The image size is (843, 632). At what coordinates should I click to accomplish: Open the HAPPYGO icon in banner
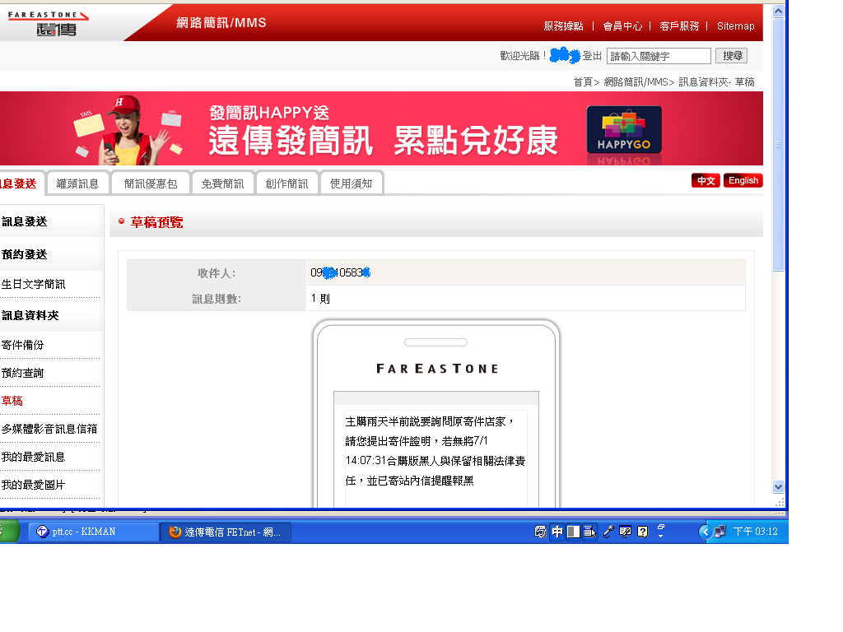[x=624, y=129]
